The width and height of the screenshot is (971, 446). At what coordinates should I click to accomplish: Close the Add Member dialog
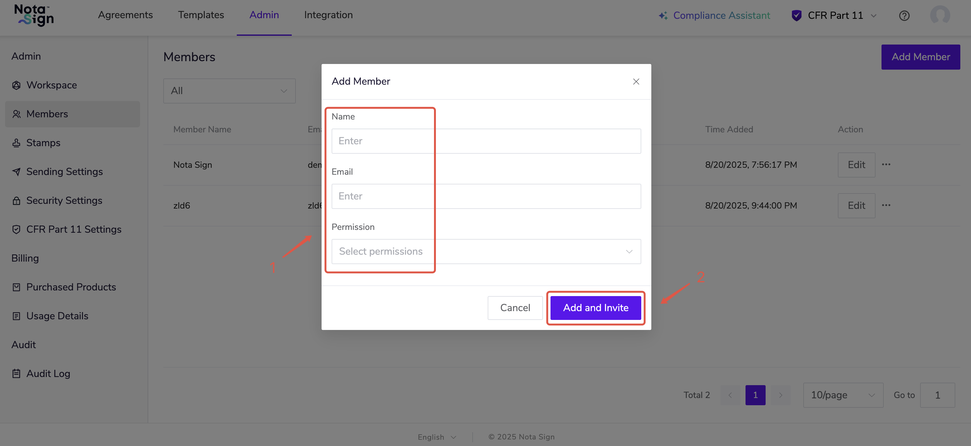pyautogui.click(x=636, y=81)
